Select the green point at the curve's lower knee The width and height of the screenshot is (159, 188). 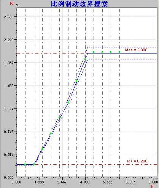coord(34,164)
